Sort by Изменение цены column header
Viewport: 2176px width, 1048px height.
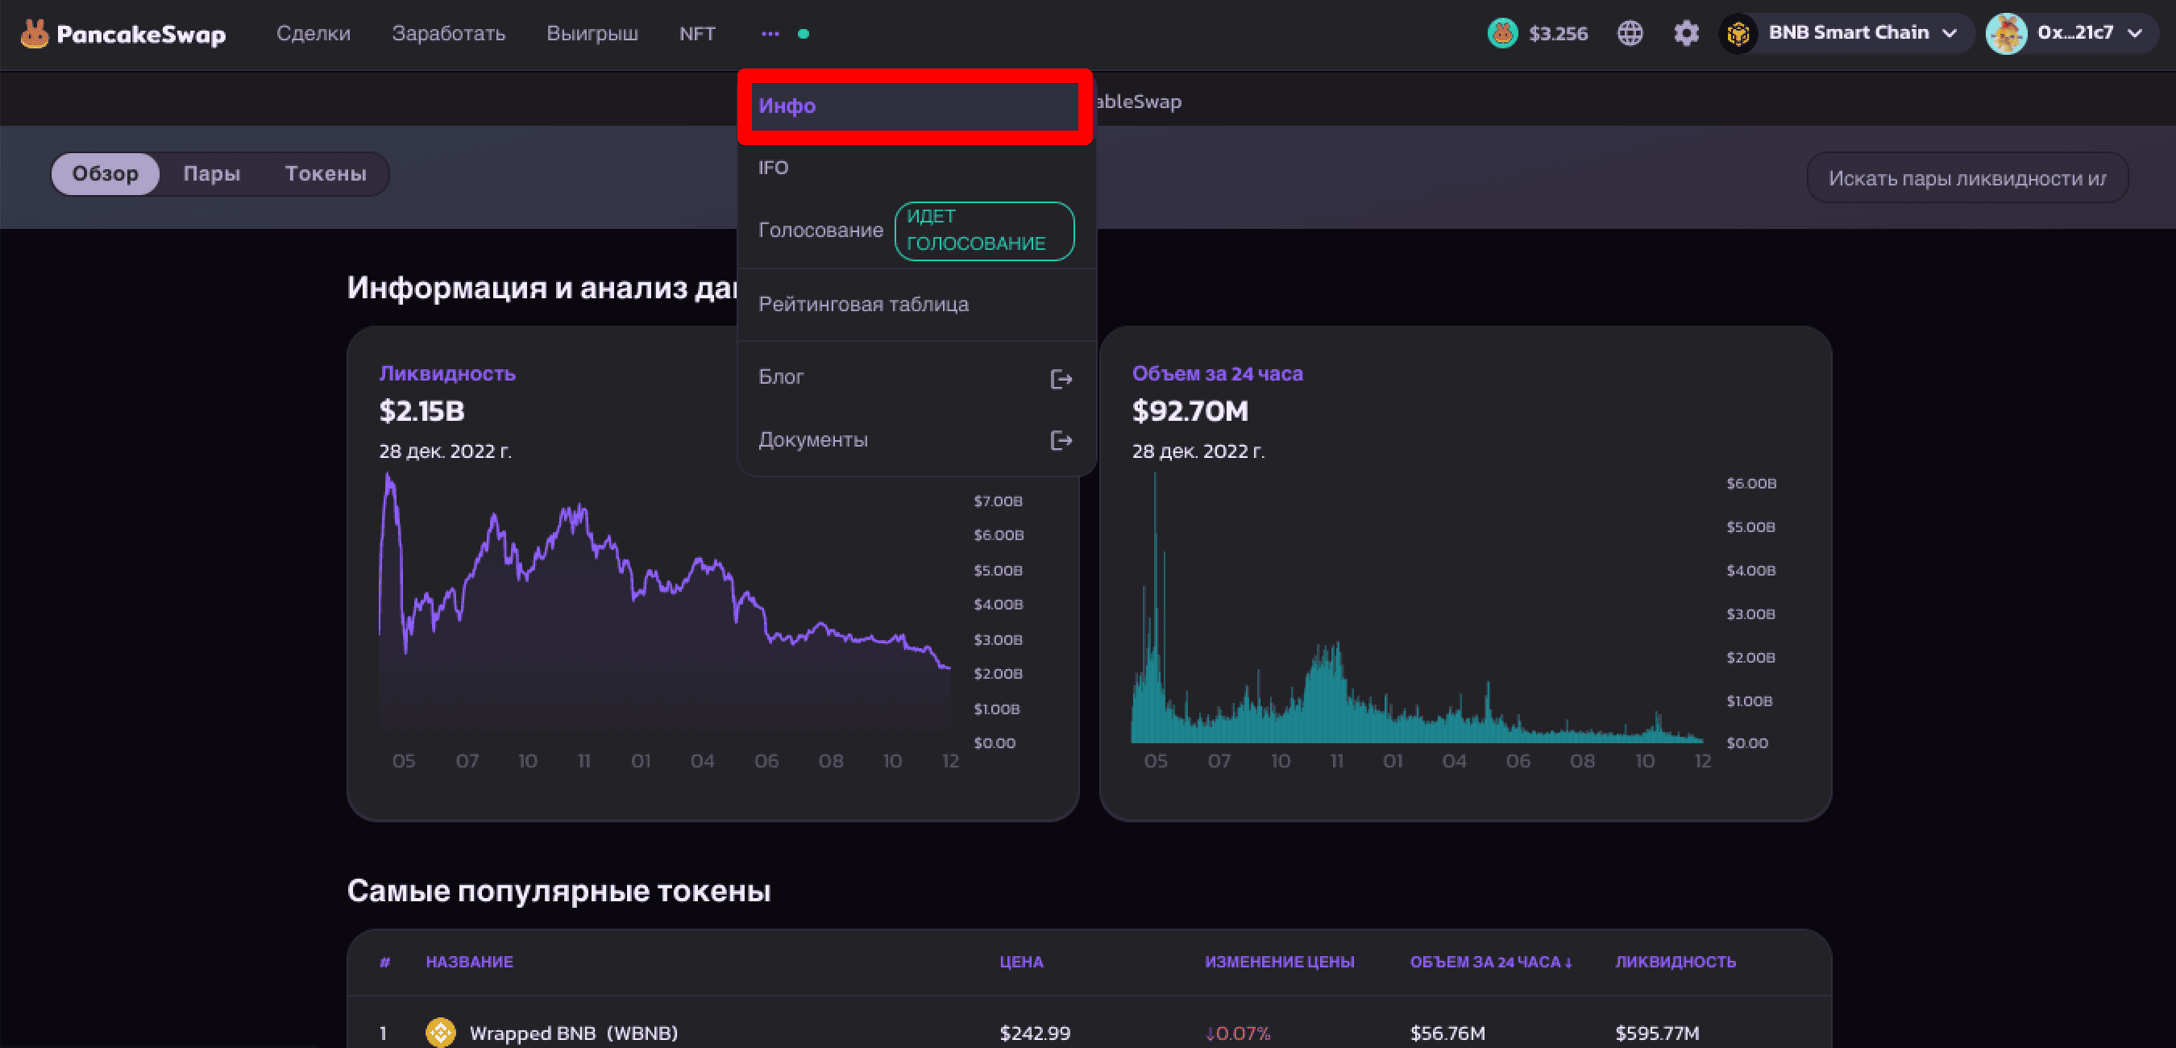[x=1279, y=962]
